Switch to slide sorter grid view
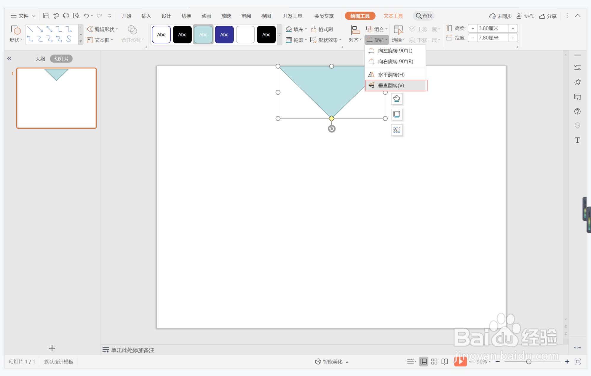This screenshot has width=591, height=376. click(434, 361)
